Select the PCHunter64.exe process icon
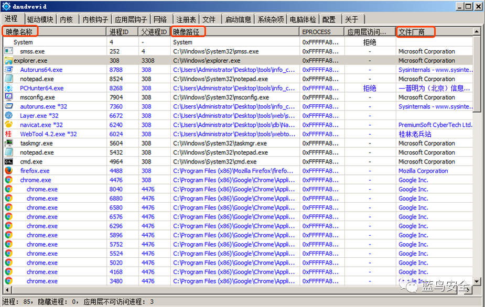This screenshot has width=485, height=307. pos(9,88)
